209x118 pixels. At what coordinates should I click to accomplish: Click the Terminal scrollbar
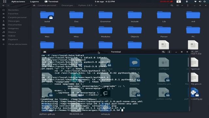[189, 108]
